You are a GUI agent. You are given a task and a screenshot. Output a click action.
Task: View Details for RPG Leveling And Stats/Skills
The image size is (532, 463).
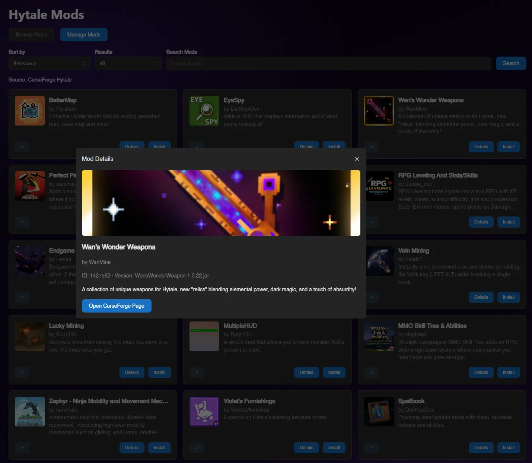click(481, 222)
